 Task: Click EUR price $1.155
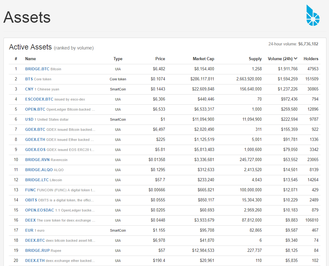pos(159,230)
